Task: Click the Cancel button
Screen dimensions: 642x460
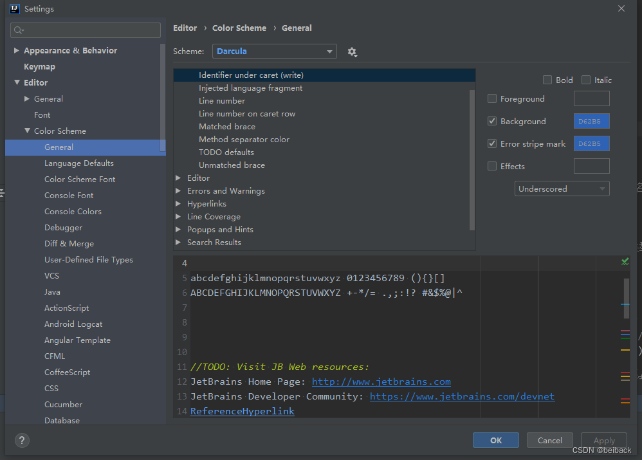Action: (549, 440)
